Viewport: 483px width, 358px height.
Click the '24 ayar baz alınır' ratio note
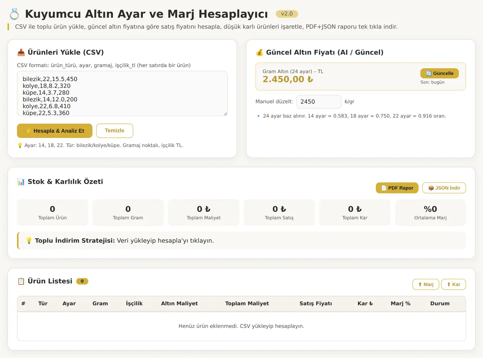[355, 116]
